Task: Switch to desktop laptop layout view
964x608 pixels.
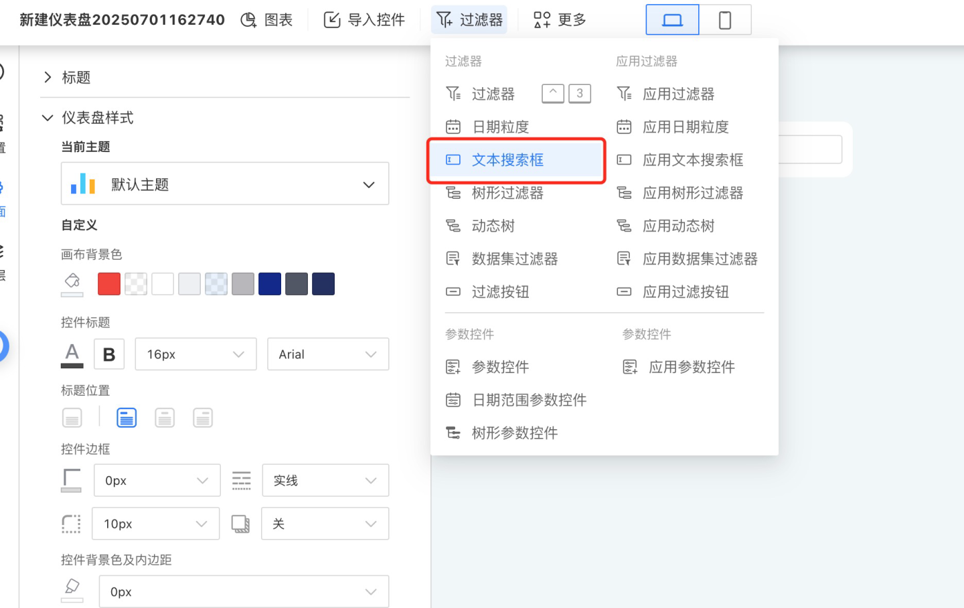Action: pos(672,20)
